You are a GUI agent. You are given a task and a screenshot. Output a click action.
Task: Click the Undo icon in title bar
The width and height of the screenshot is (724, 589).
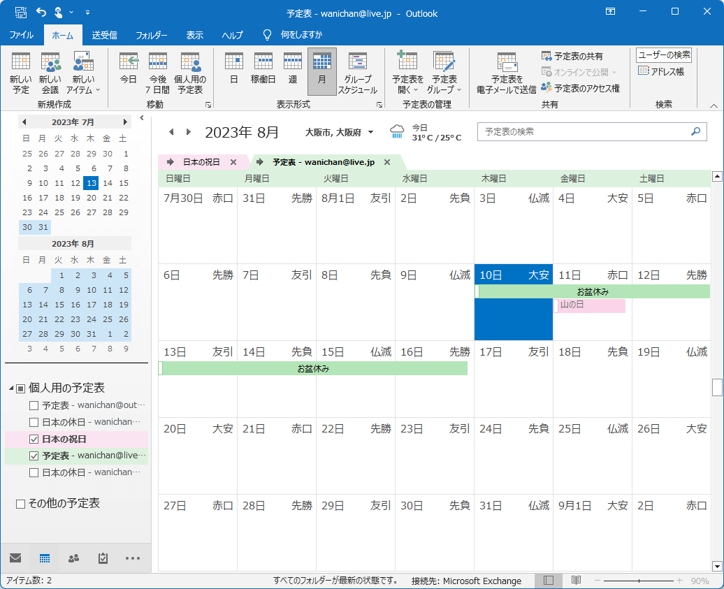(x=41, y=13)
